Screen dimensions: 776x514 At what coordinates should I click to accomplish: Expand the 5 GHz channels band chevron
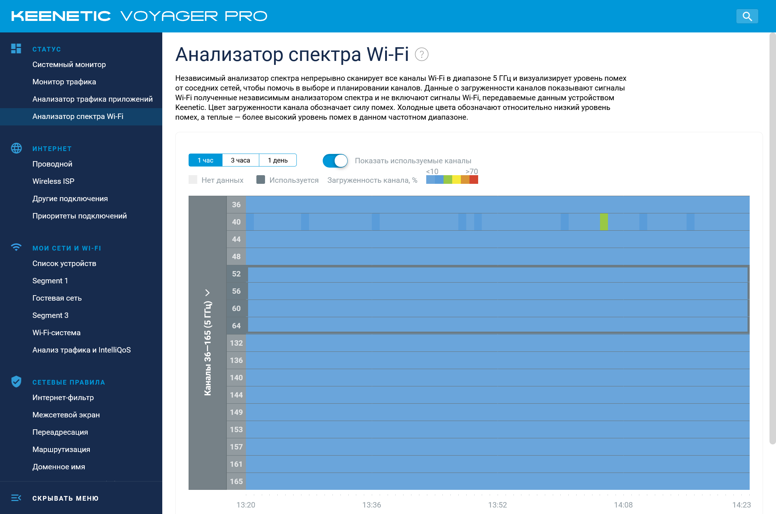[207, 292]
